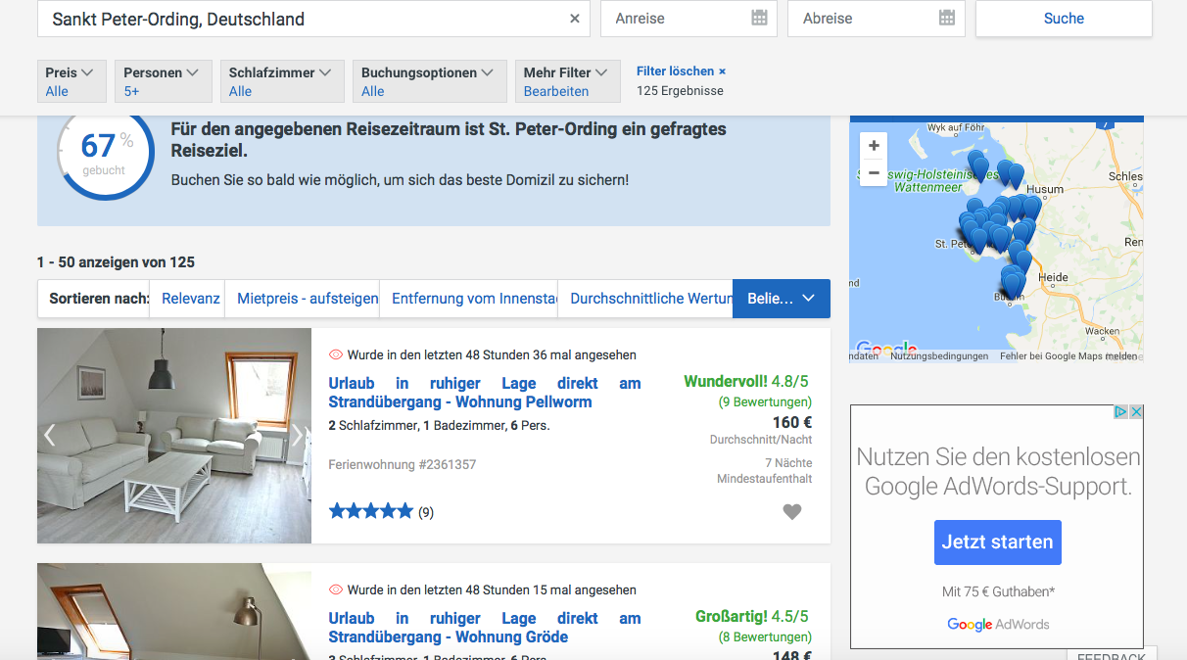This screenshot has height=660, width=1187.
Task: Open the Wohnung Gröde listing title
Action: click(485, 628)
